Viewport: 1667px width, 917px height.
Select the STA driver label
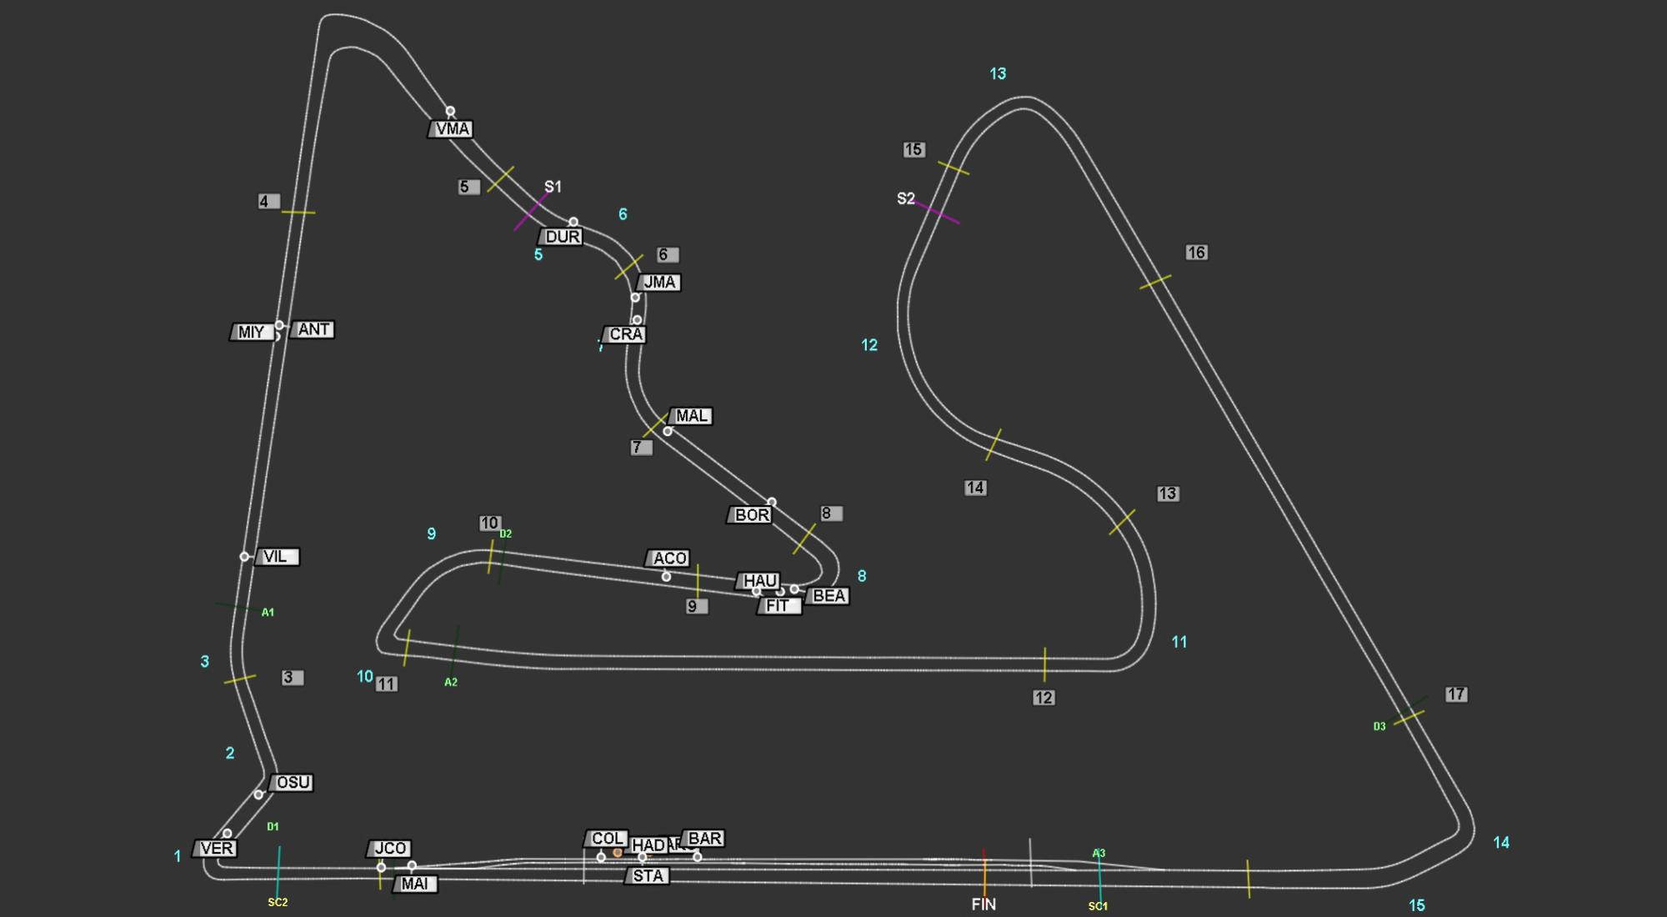tap(647, 876)
